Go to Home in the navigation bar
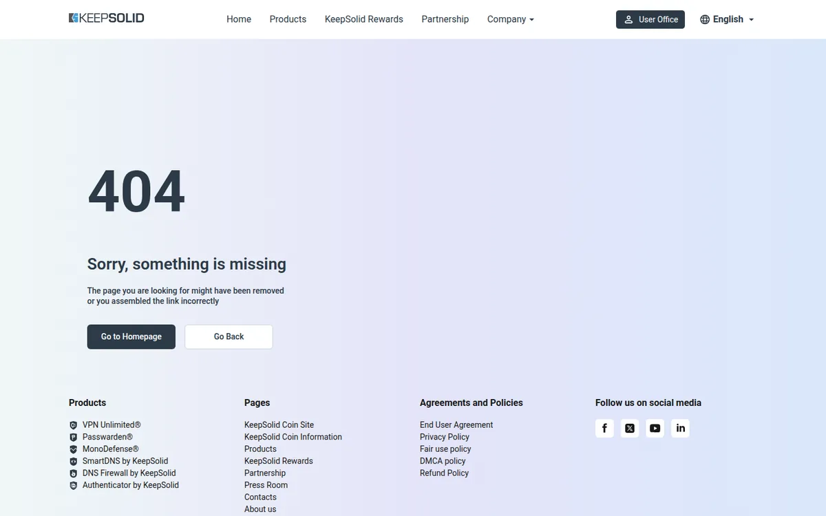 pos(239,19)
